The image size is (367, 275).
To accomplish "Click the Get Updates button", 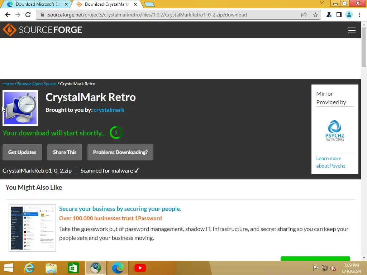I will (22, 152).
